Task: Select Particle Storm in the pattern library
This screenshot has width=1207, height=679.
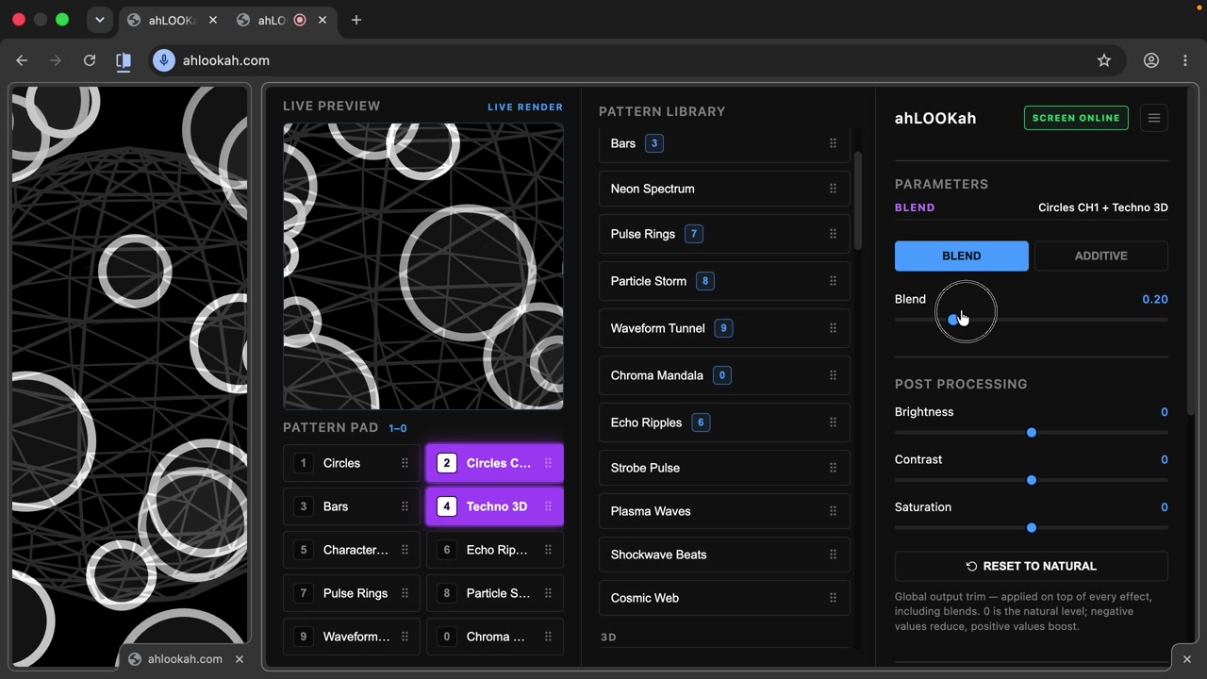Action: (724, 281)
